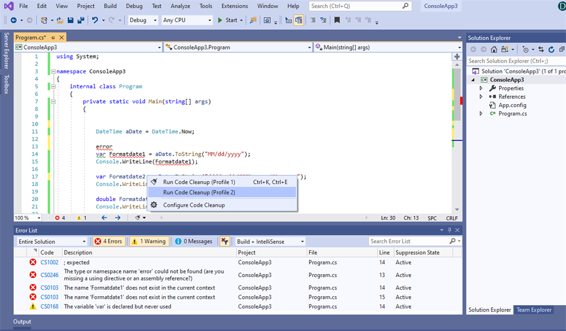Toggle the 4 Errors filter
The width and height of the screenshot is (566, 331).
(109, 241)
